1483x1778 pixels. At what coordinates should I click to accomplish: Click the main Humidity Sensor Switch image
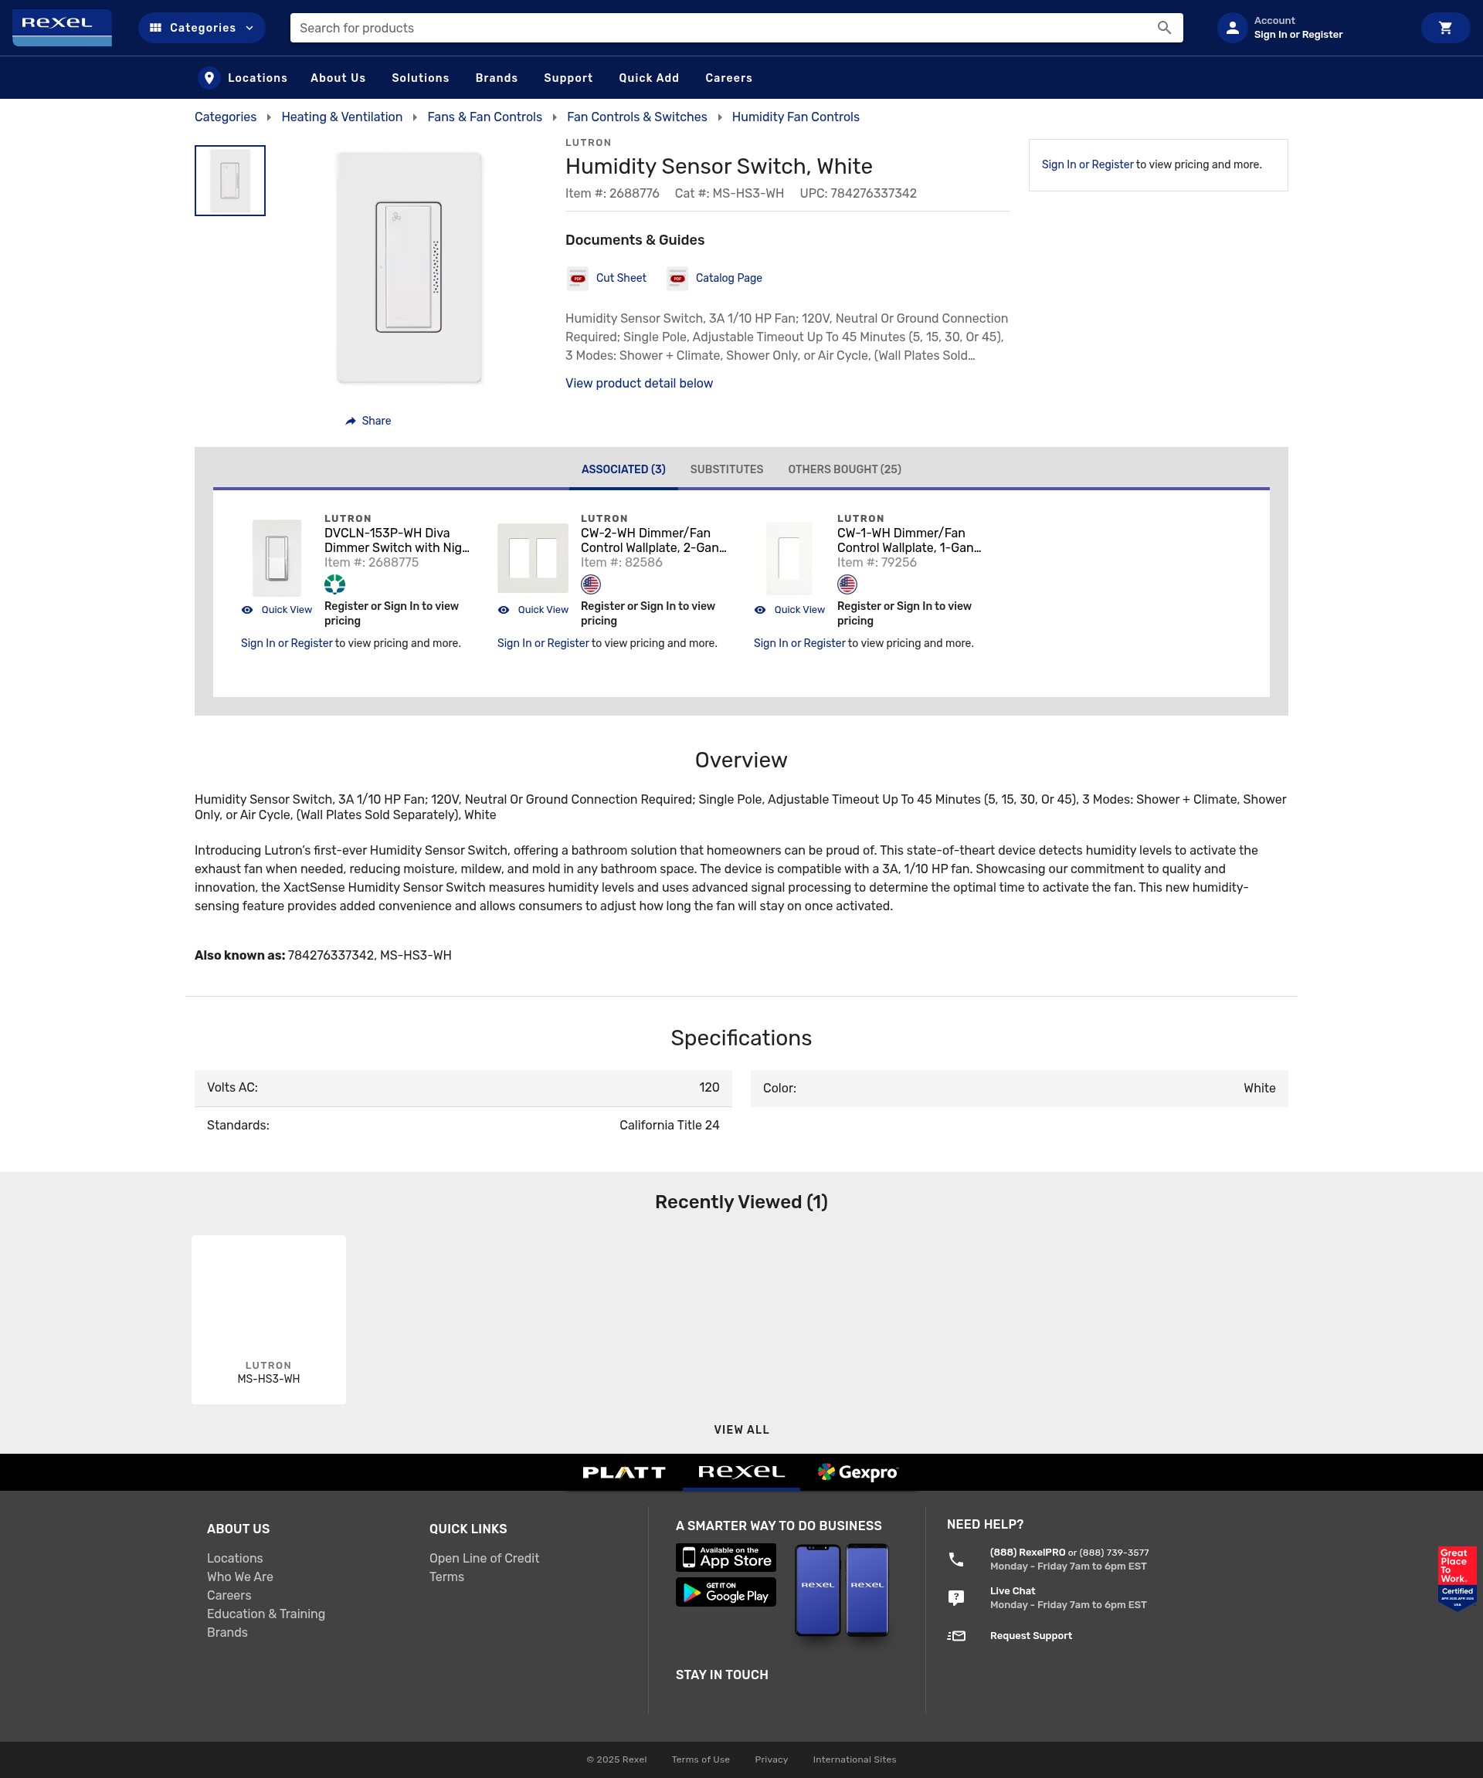pyautogui.click(x=409, y=268)
